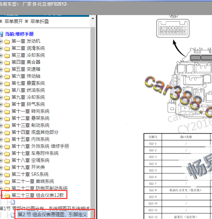Click the page icon directly under 第二十三章 组合仪表12款
The width and height of the screenshot is (212, 219).
click(x=13, y=202)
